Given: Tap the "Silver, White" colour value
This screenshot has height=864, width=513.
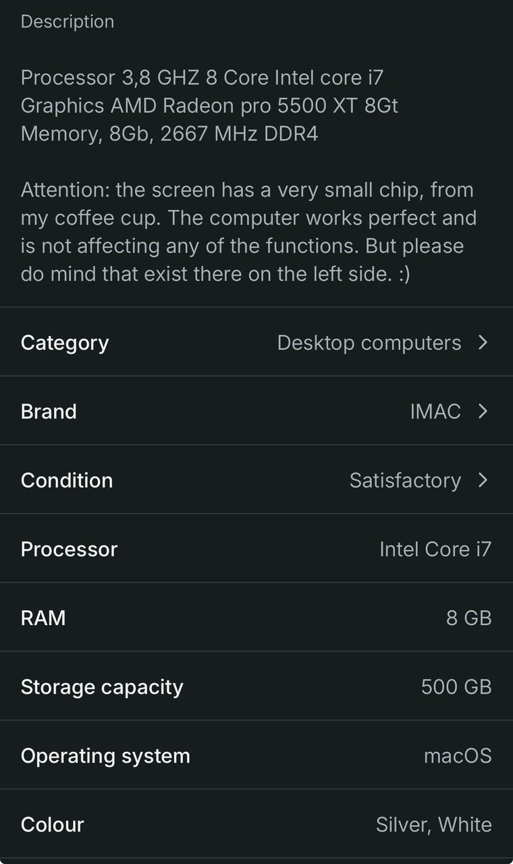Looking at the screenshot, I should click(x=433, y=824).
